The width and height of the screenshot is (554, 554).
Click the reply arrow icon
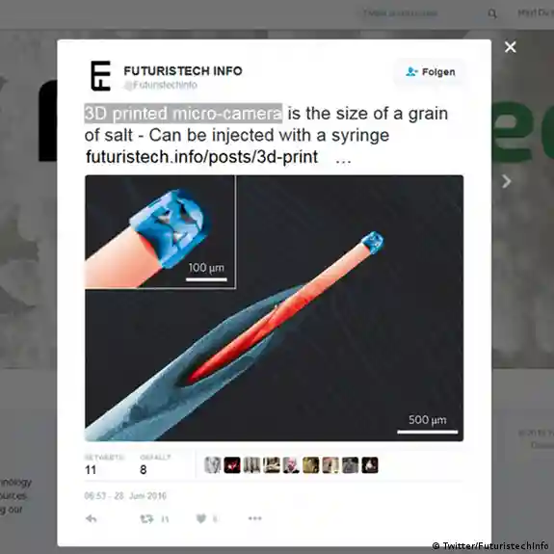tap(92, 518)
